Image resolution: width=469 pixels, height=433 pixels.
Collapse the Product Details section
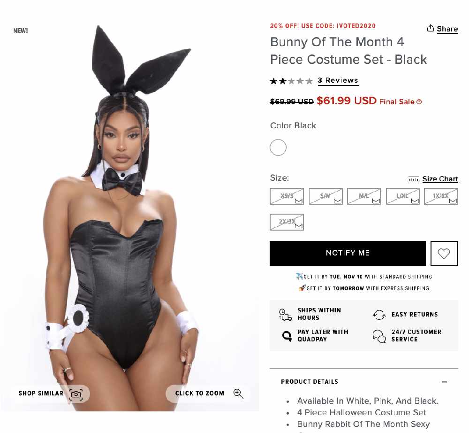point(444,382)
